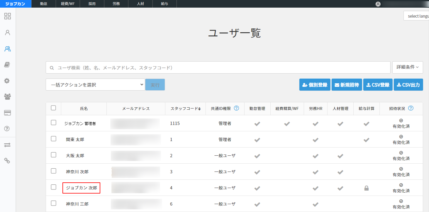Open settings gear icon in sidebar
Viewport: 429px width, 212px height.
click(8, 81)
